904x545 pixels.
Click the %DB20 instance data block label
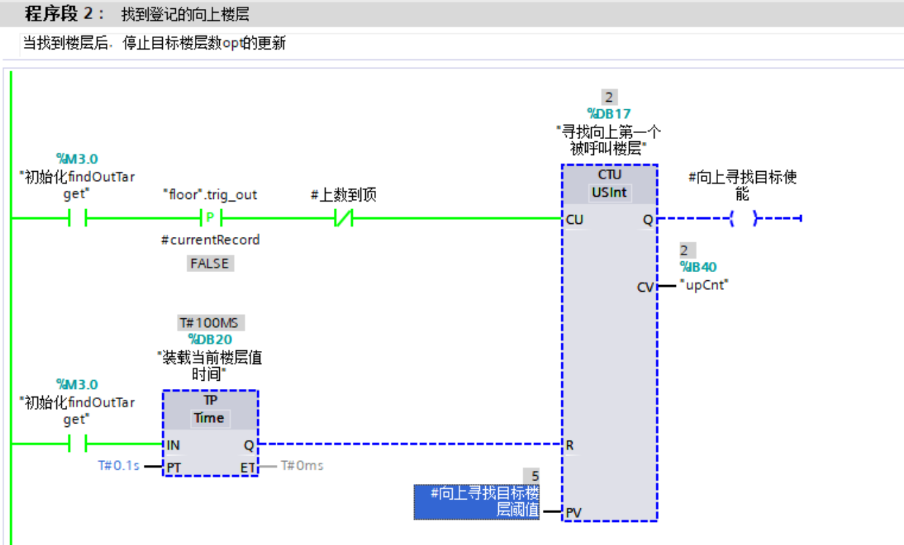coord(209,339)
